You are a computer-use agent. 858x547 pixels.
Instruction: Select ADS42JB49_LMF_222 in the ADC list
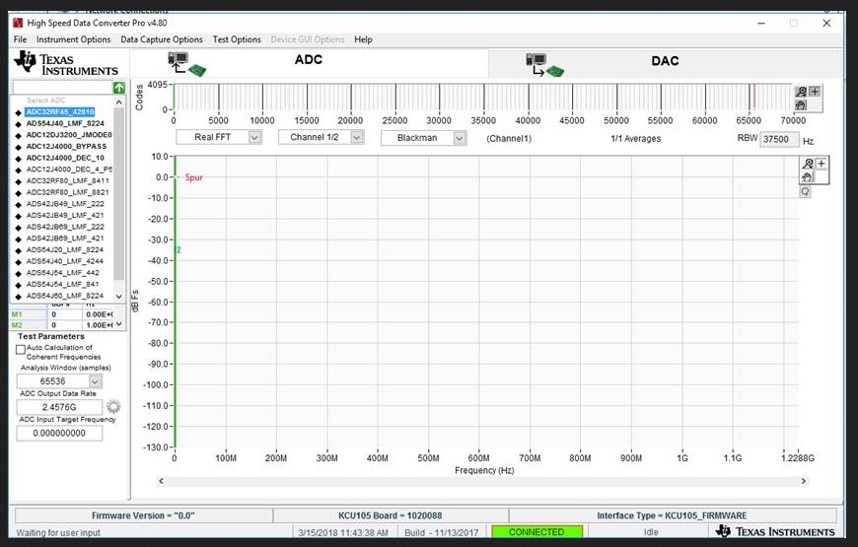(x=65, y=203)
